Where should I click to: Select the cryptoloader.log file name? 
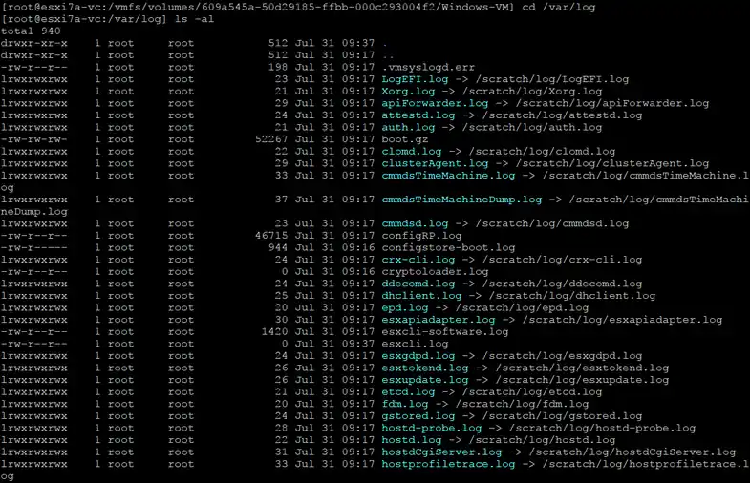(435, 271)
